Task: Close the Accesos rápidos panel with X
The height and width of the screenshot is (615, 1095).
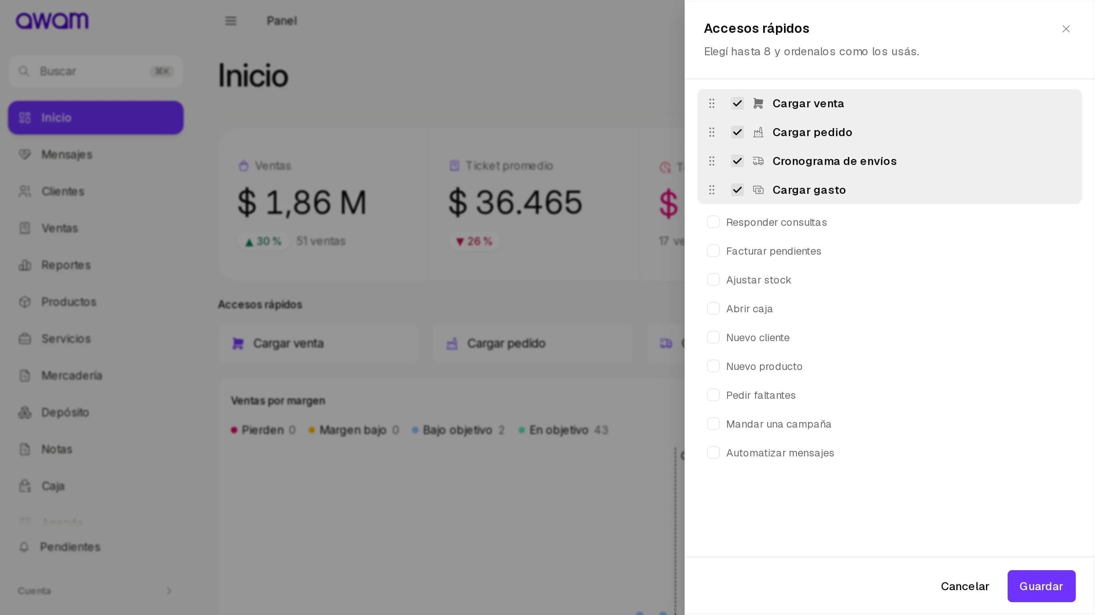Action: click(1066, 29)
